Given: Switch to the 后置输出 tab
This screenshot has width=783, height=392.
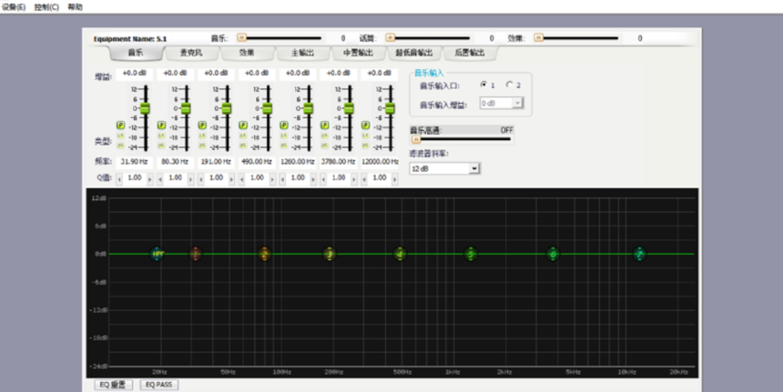Looking at the screenshot, I should coord(470,53).
